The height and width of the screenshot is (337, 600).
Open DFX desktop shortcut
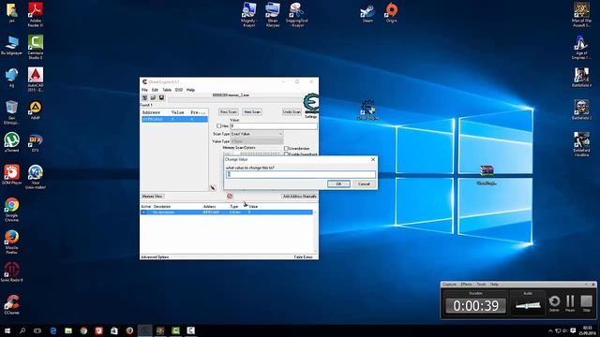pos(36,142)
